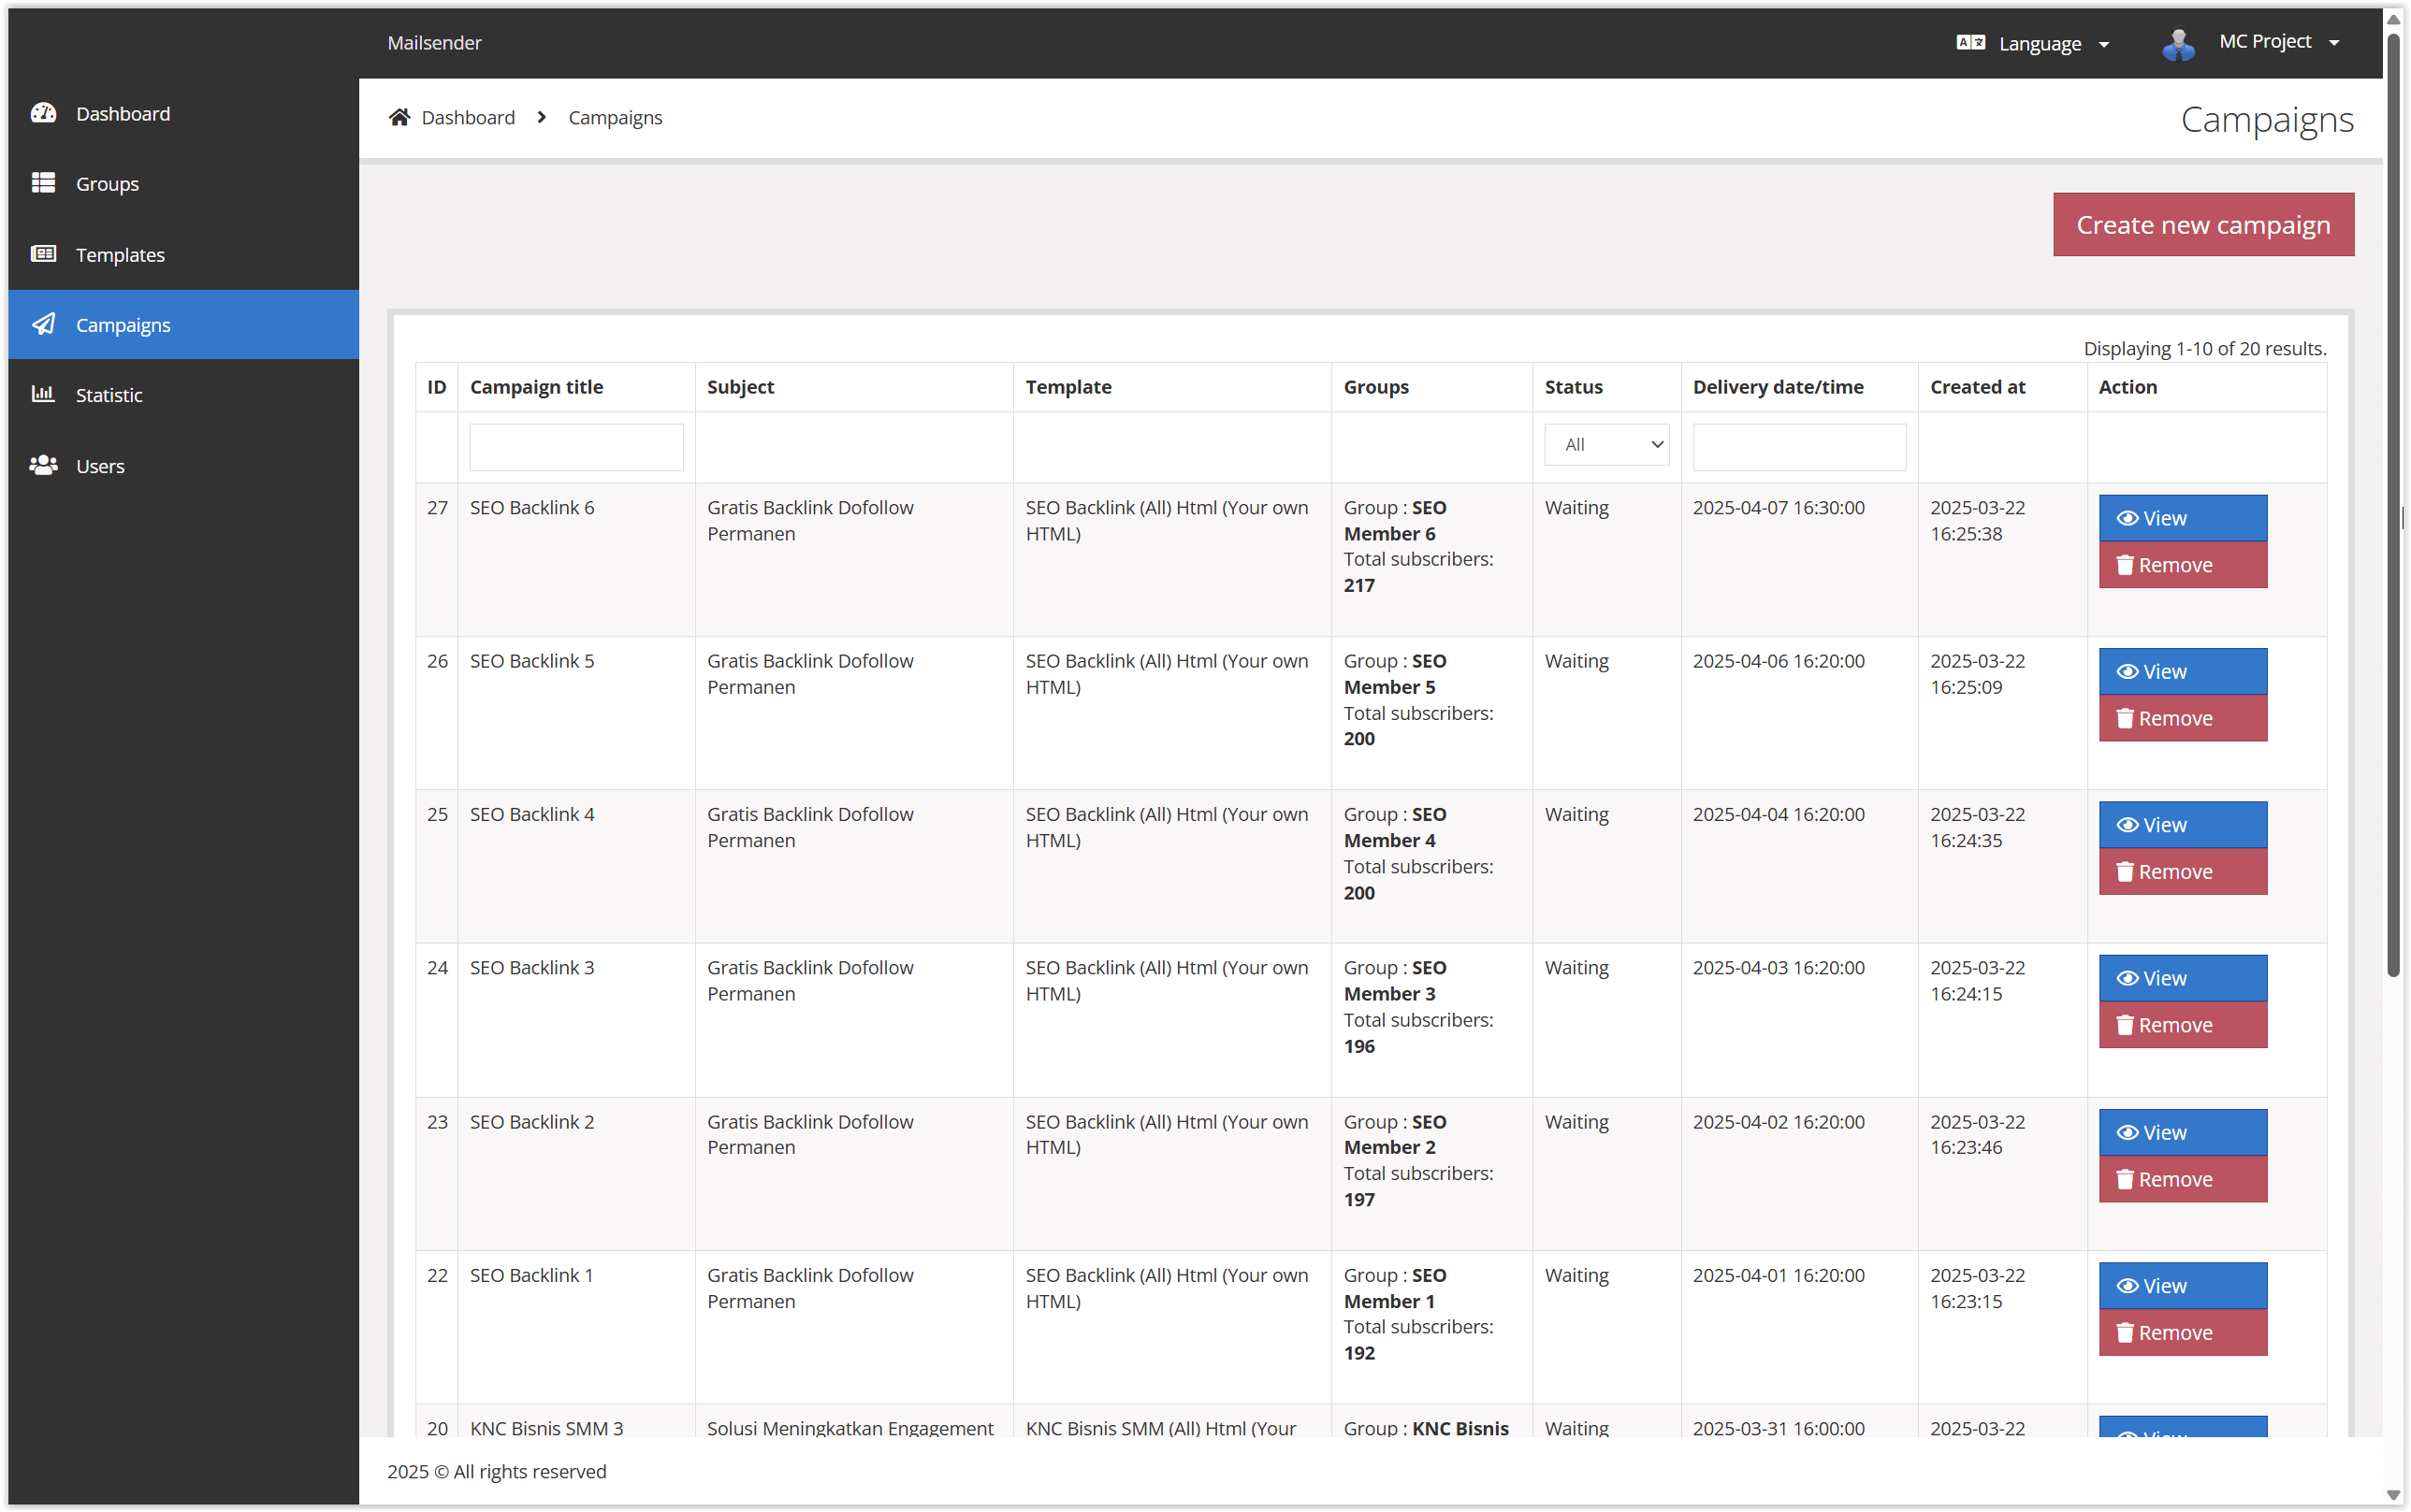Click the Create new campaign button
Image resolution: width=2411 pixels, height=1512 pixels.
(2203, 224)
